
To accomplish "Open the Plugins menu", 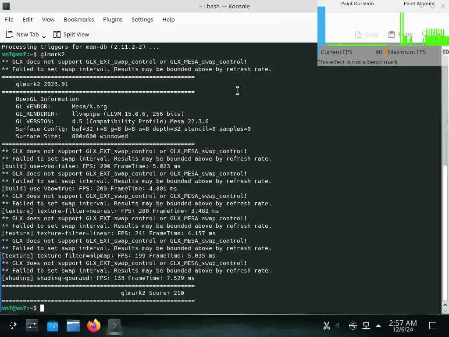I will pos(113,19).
